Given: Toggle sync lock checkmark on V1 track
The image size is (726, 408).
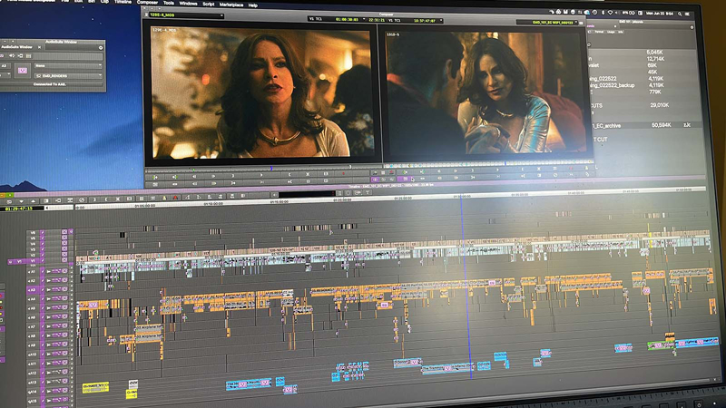Looking at the screenshot, I should pyautogui.click(x=43, y=261).
